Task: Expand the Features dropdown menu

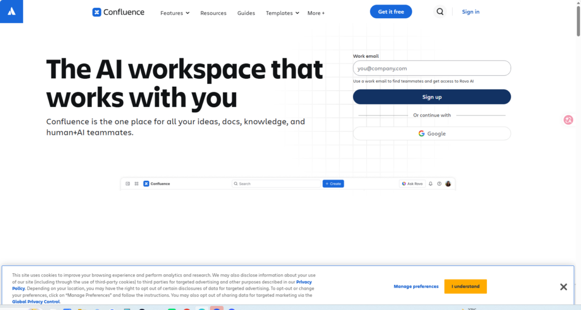Action: point(175,13)
